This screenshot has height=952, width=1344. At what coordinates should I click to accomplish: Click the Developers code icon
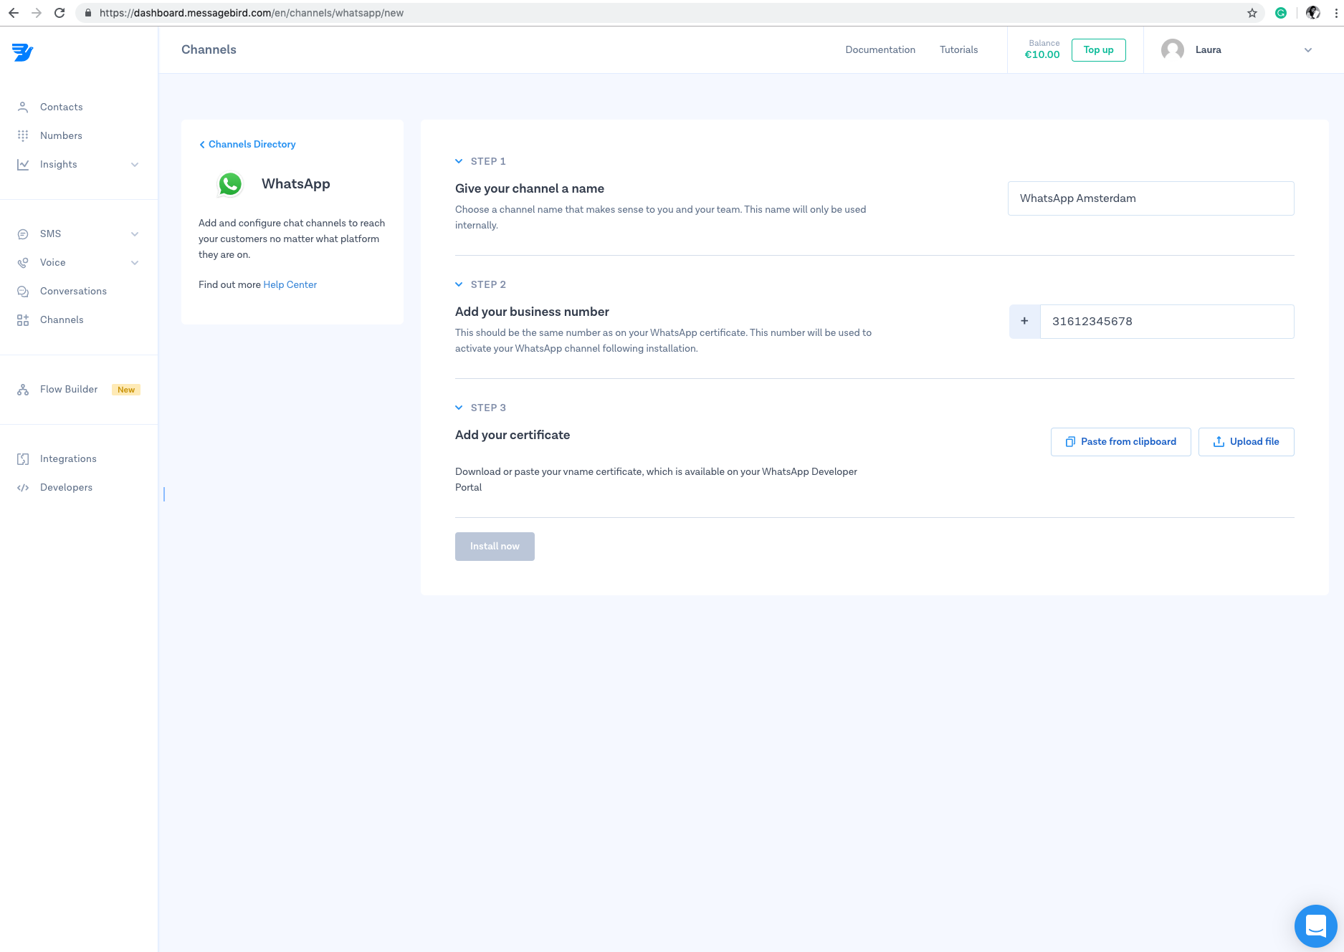23,487
